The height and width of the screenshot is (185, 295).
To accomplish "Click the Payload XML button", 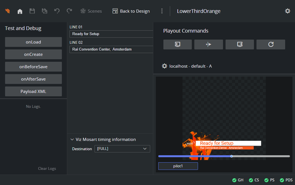I will pos(33,92).
